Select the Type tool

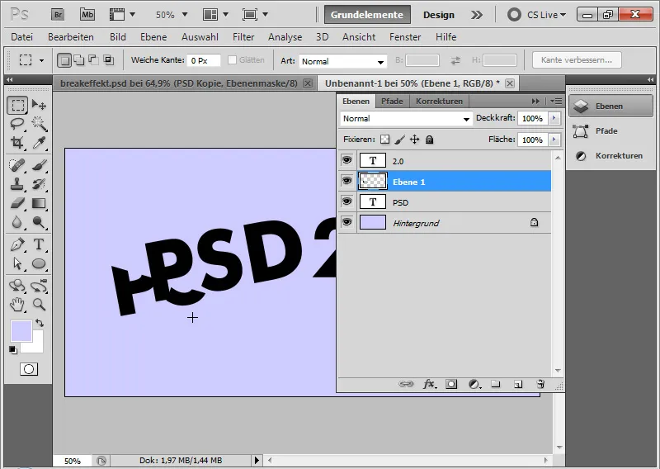pos(39,244)
